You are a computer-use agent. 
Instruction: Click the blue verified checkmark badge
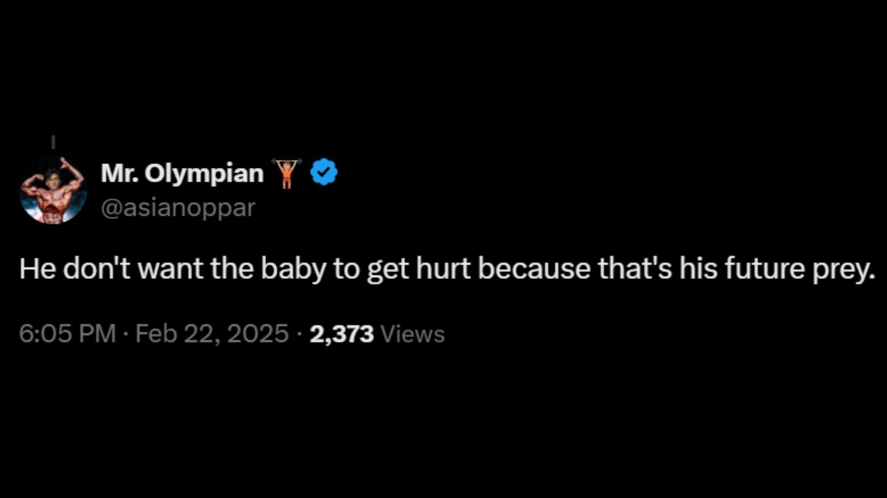point(324,172)
